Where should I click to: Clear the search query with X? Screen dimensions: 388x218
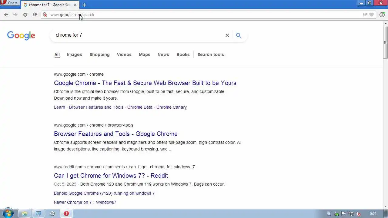coord(227,35)
